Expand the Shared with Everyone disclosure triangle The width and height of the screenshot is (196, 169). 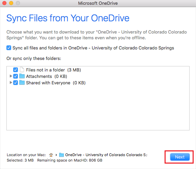pos(11,82)
